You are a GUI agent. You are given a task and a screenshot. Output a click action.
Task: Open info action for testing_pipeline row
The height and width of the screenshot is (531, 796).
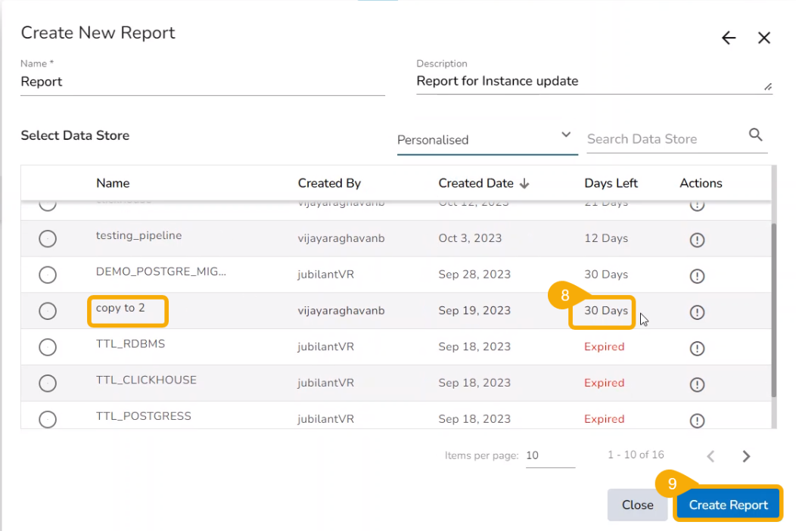point(697,240)
